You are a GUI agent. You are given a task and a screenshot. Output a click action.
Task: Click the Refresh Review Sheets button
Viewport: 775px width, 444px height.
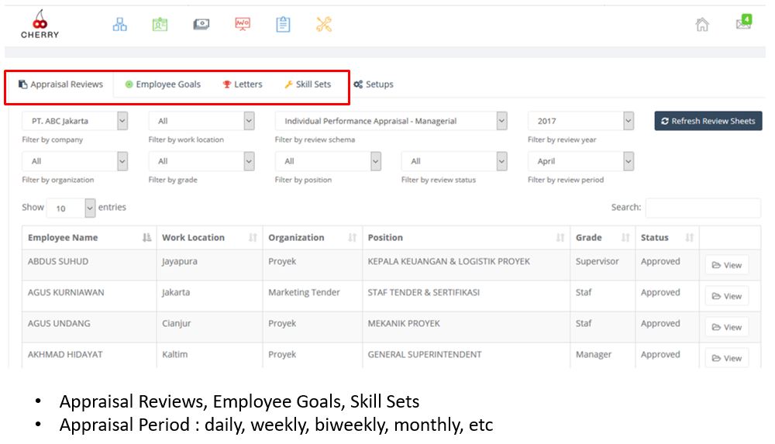708,121
